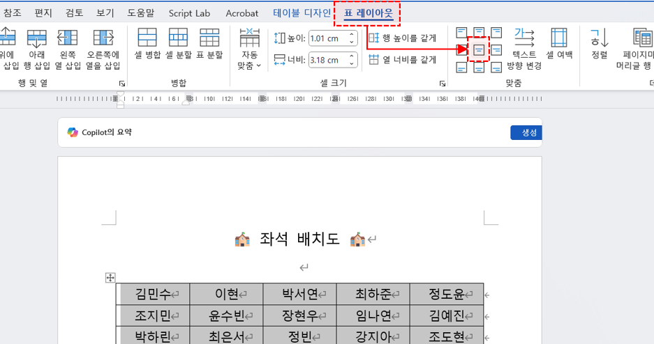Decrease column width with down arrow
This screenshot has height=344, width=654.
352,63
